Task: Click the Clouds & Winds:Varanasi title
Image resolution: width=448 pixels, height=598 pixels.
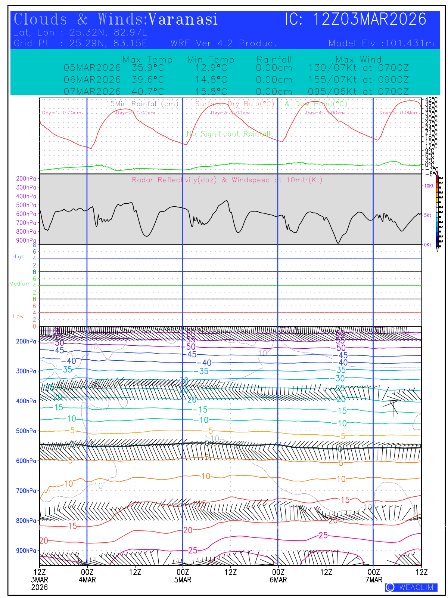Action: click(x=116, y=19)
